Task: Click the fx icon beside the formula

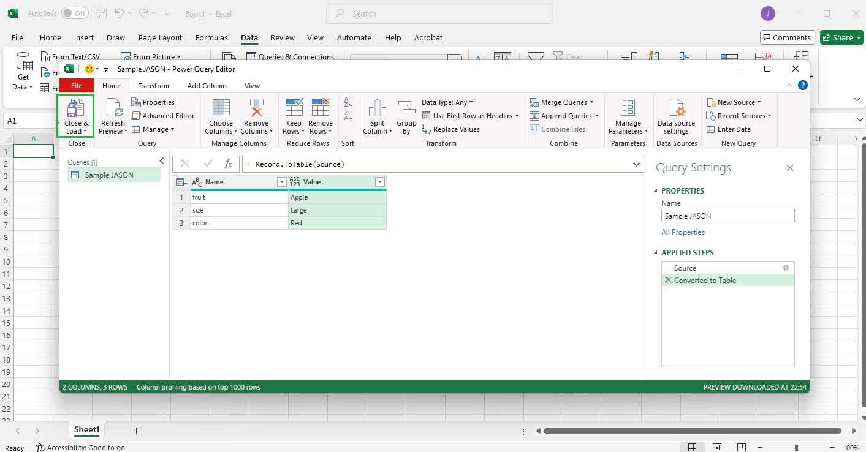Action: tap(228, 164)
